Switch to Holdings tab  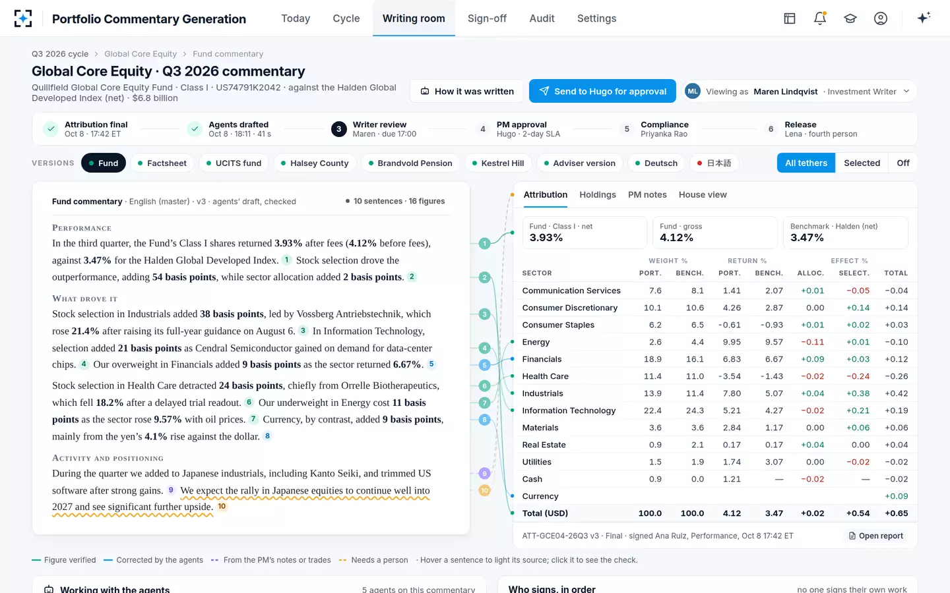pyautogui.click(x=598, y=194)
